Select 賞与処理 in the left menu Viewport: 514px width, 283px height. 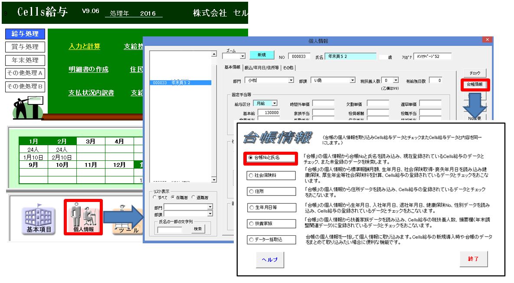pos(25,47)
